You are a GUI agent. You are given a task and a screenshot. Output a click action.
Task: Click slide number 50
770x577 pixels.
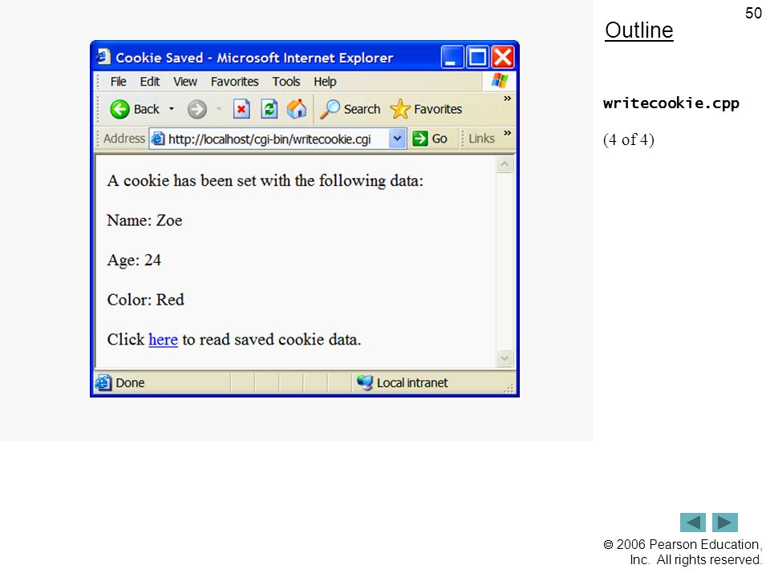click(753, 13)
